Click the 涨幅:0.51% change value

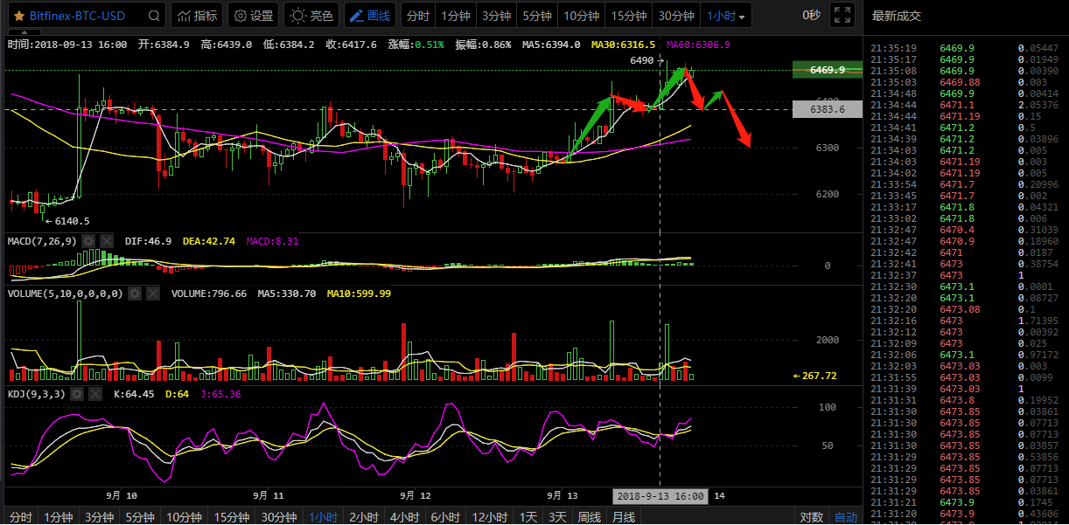point(416,44)
